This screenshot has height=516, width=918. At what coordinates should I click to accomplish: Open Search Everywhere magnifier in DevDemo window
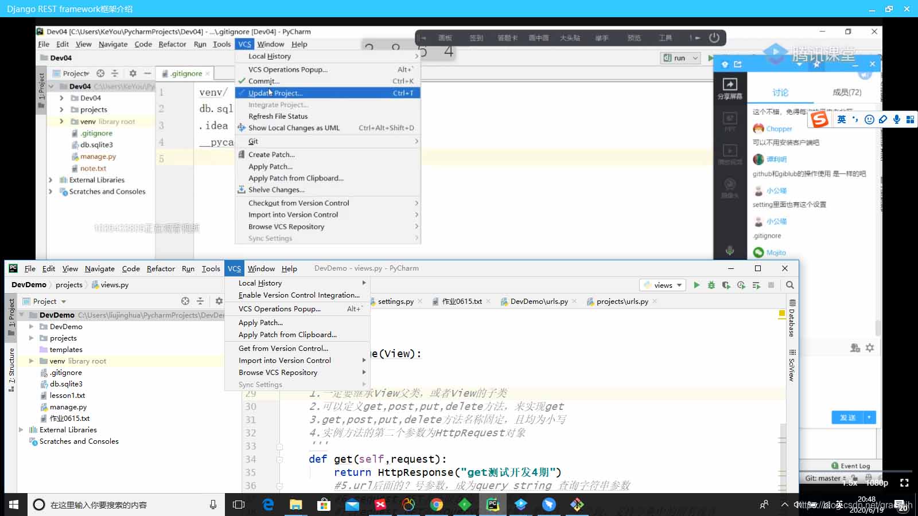(790, 285)
